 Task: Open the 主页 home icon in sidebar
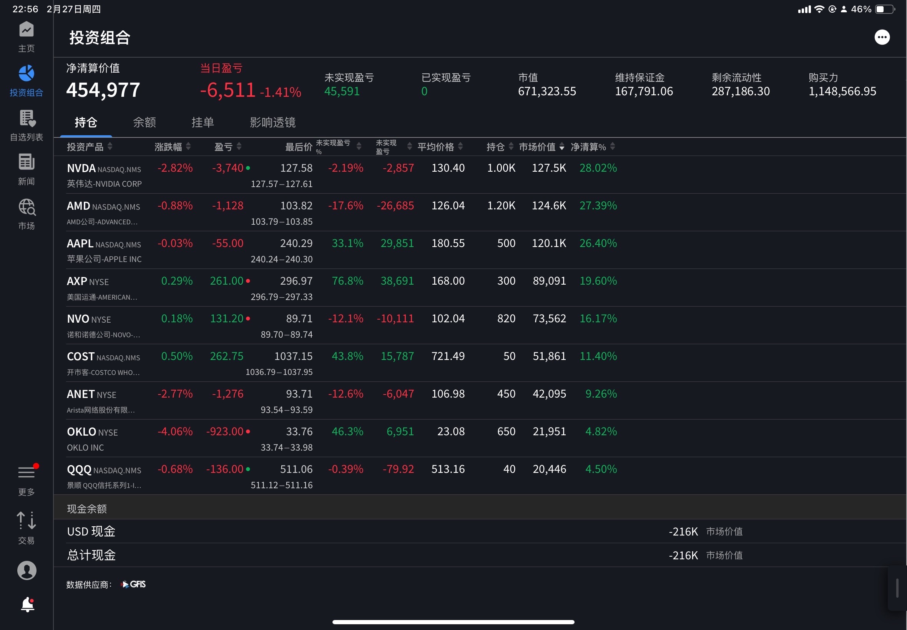click(x=27, y=30)
